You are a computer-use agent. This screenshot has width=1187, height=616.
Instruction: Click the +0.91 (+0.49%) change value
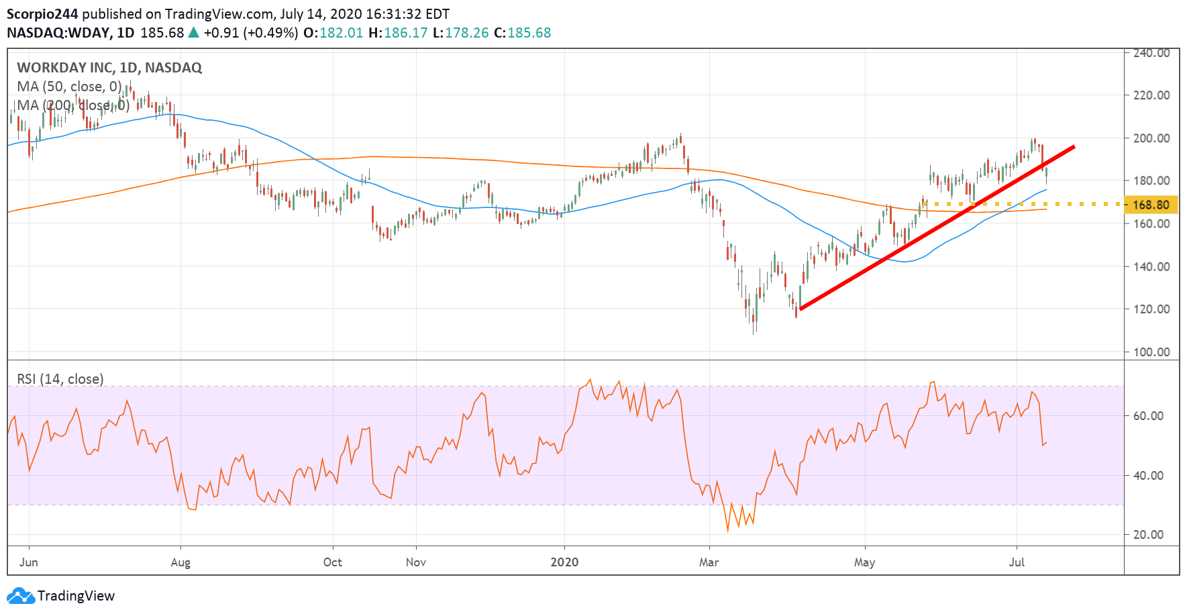251,33
